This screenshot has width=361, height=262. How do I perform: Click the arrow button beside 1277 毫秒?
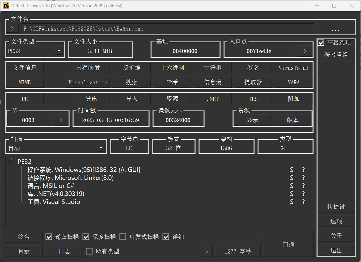tap(206, 251)
